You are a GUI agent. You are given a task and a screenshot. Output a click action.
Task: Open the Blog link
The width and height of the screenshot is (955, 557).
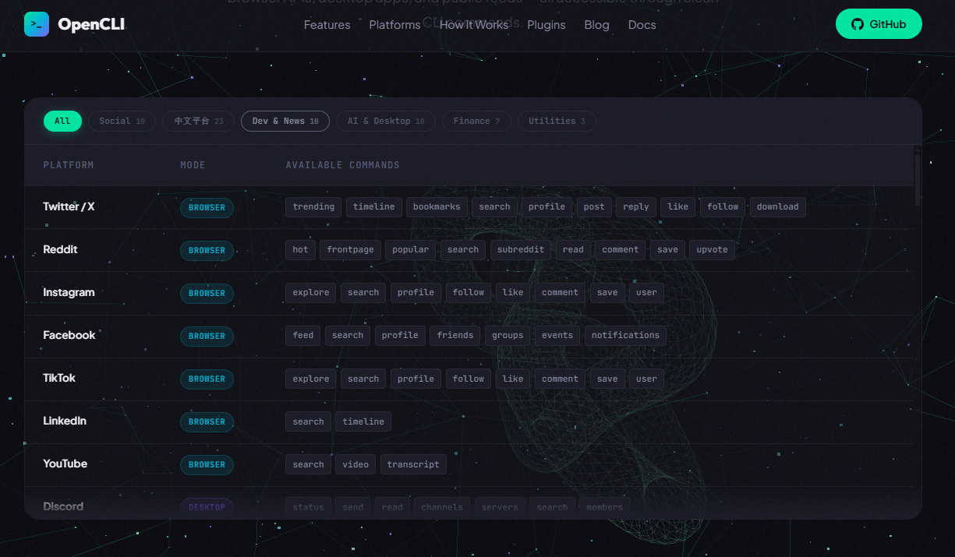point(596,25)
